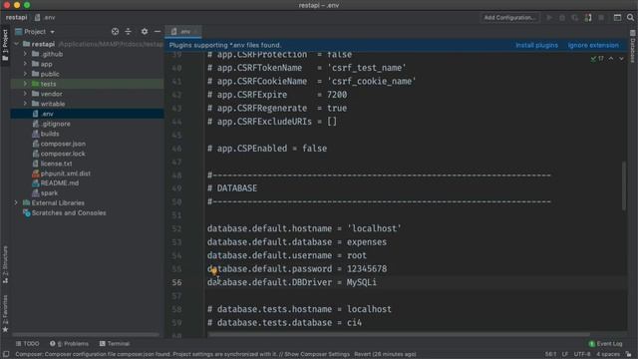Viewport: 638px width, 359px height.
Task: Click Install plugins link
Action: pos(536,45)
